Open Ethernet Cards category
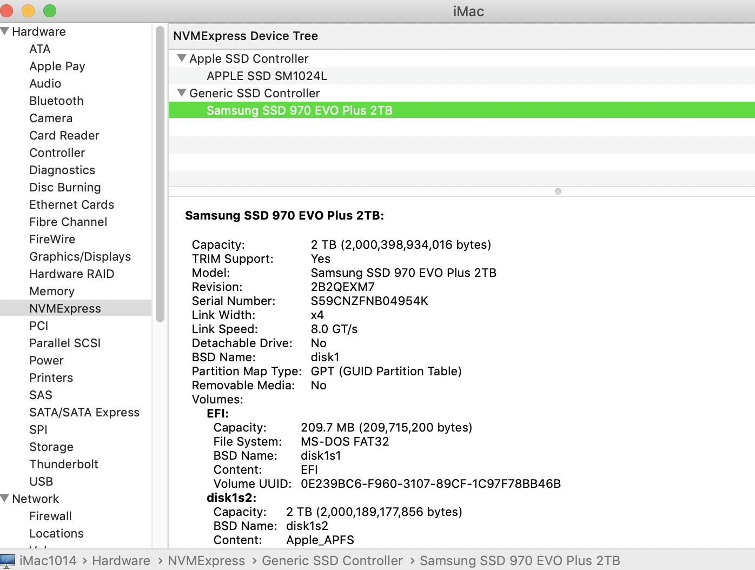The image size is (755, 570). (72, 204)
